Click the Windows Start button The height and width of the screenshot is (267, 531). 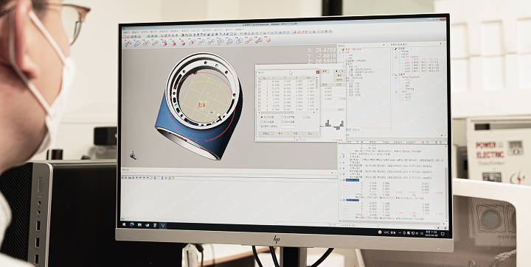[x=124, y=224]
